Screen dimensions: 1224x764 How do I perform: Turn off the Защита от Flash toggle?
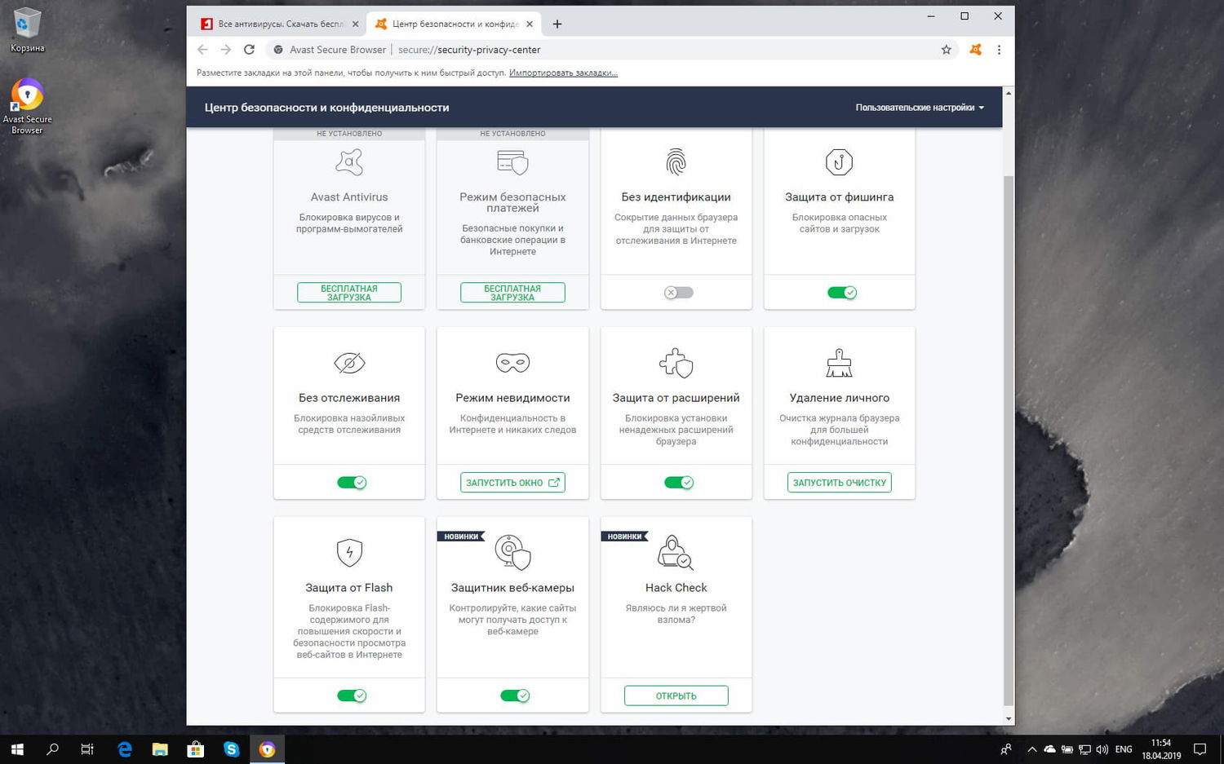click(351, 695)
